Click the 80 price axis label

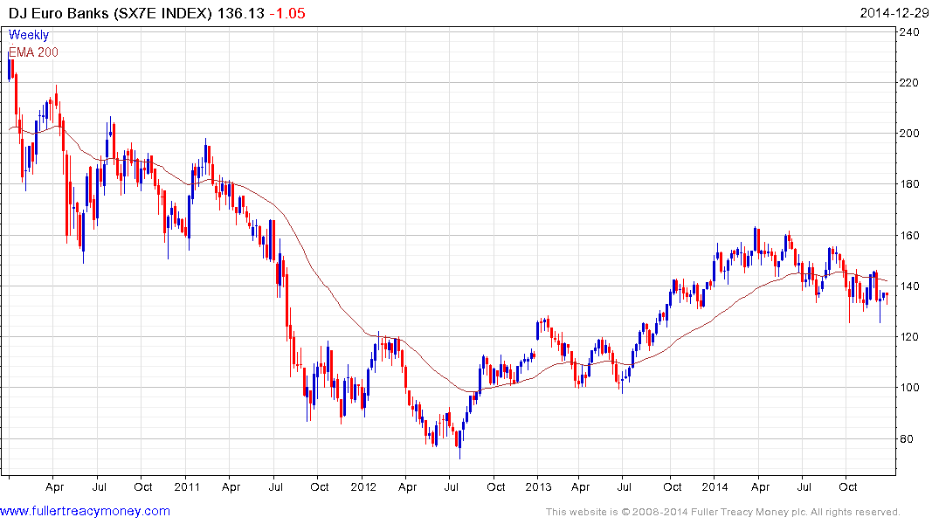pyautogui.click(x=906, y=439)
